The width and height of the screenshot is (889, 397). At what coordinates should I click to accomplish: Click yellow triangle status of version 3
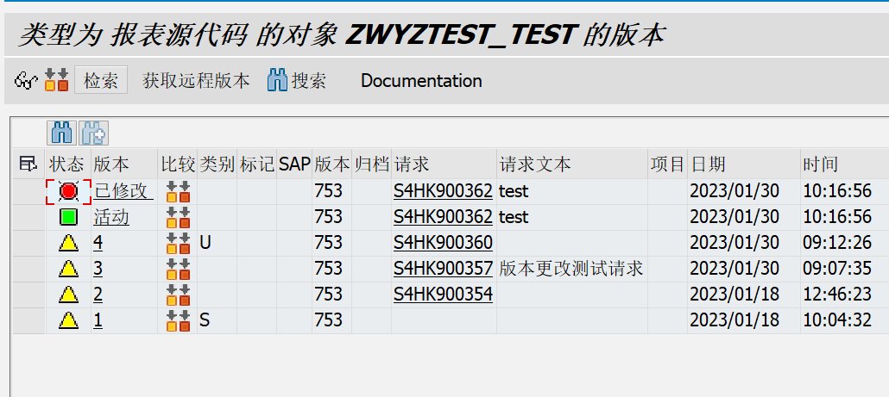click(x=68, y=270)
